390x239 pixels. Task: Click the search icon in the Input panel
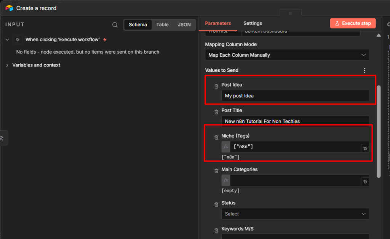[115, 25]
